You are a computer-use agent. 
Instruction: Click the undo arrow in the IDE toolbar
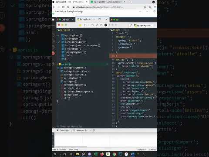pos(92,25)
